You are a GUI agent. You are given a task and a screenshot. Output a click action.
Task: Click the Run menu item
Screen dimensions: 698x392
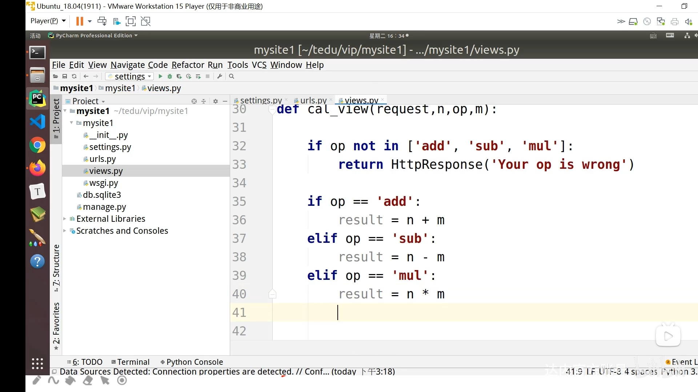coord(214,65)
